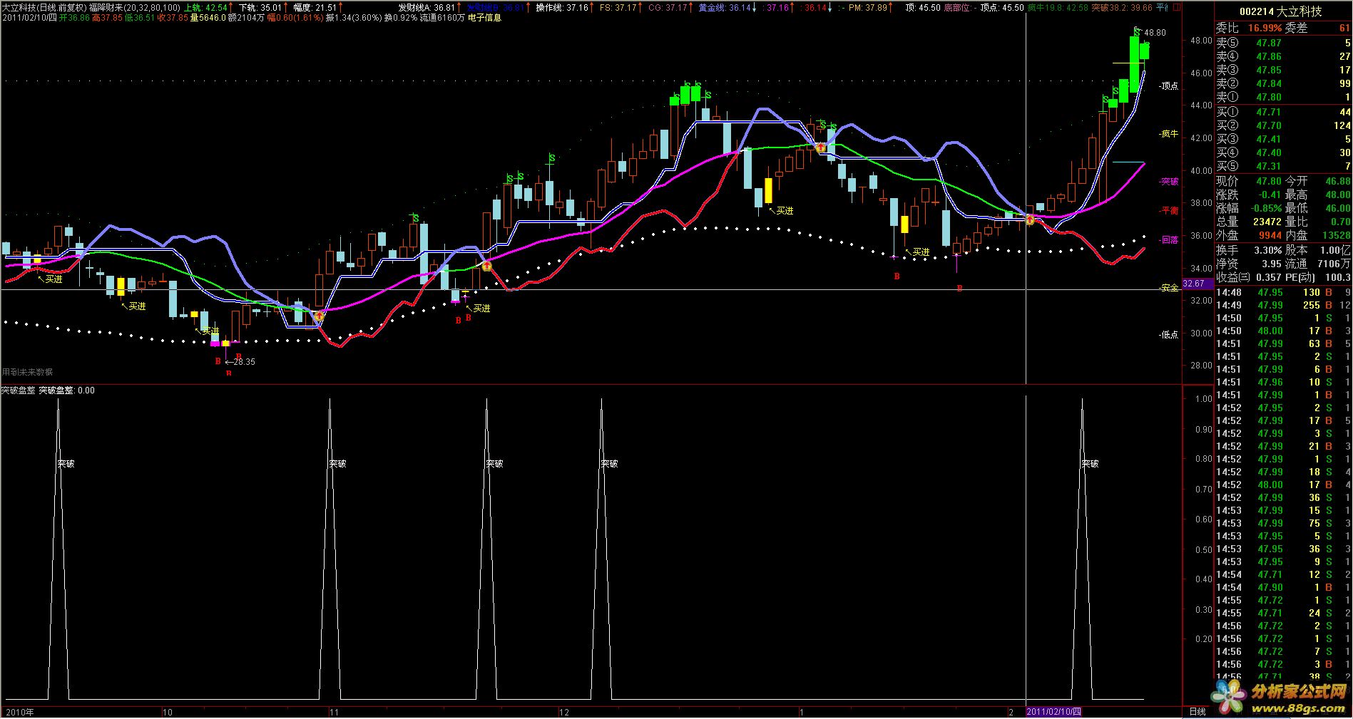1353x719 pixels.
Task: Select the 卖⑤ 47.87 ask row
Action: click(x=1283, y=43)
